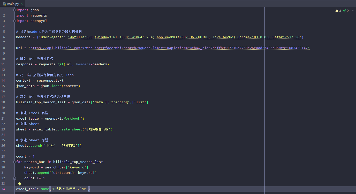
Task: Click 'bilibili_top_search_list' variable on line 18
Action: pyautogui.click(x=41, y=102)
